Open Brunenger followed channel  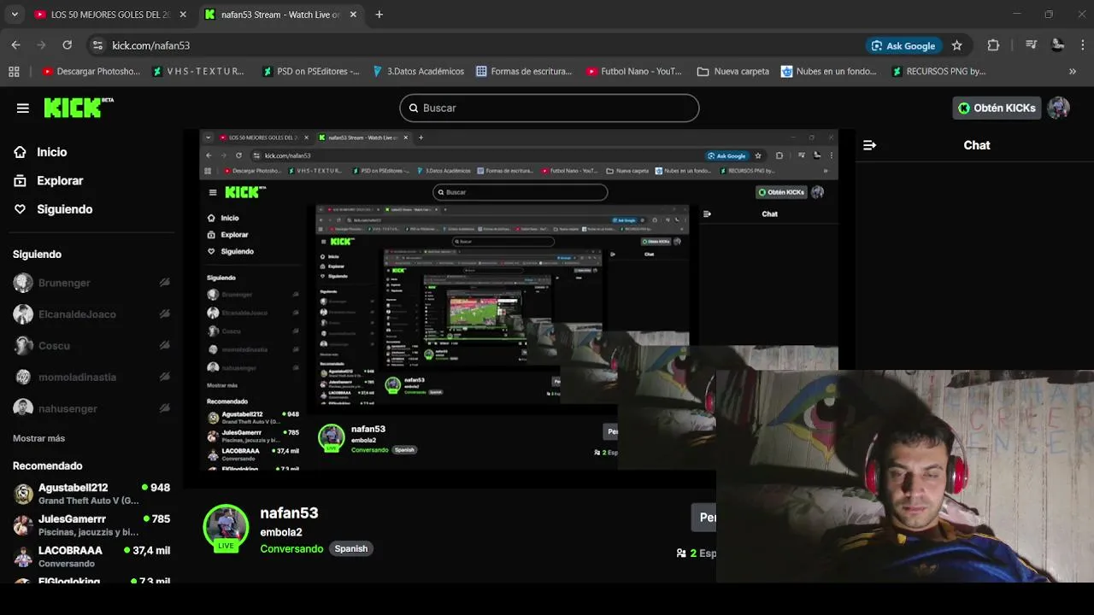click(x=92, y=283)
